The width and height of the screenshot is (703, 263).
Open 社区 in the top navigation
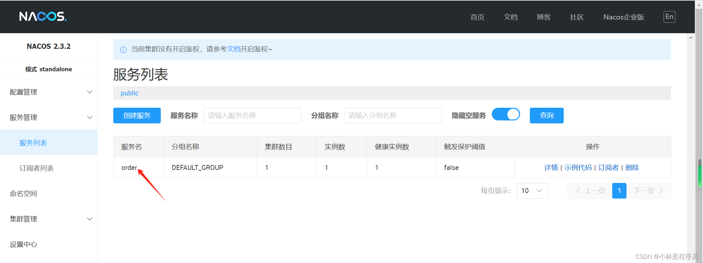pyautogui.click(x=577, y=17)
